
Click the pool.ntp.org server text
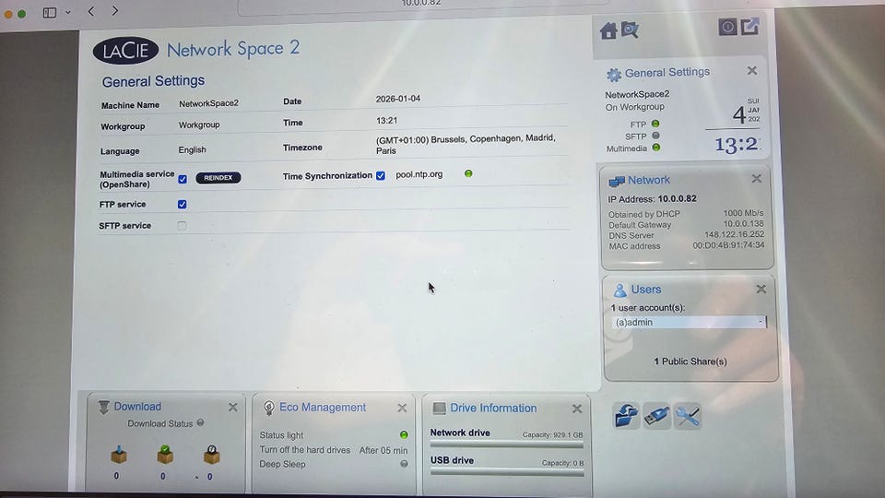point(419,174)
